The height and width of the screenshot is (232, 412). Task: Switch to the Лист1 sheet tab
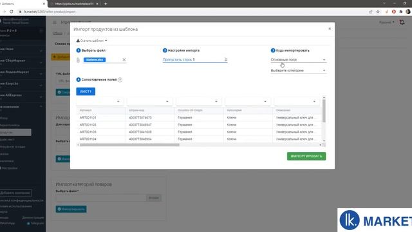[x=86, y=92]
